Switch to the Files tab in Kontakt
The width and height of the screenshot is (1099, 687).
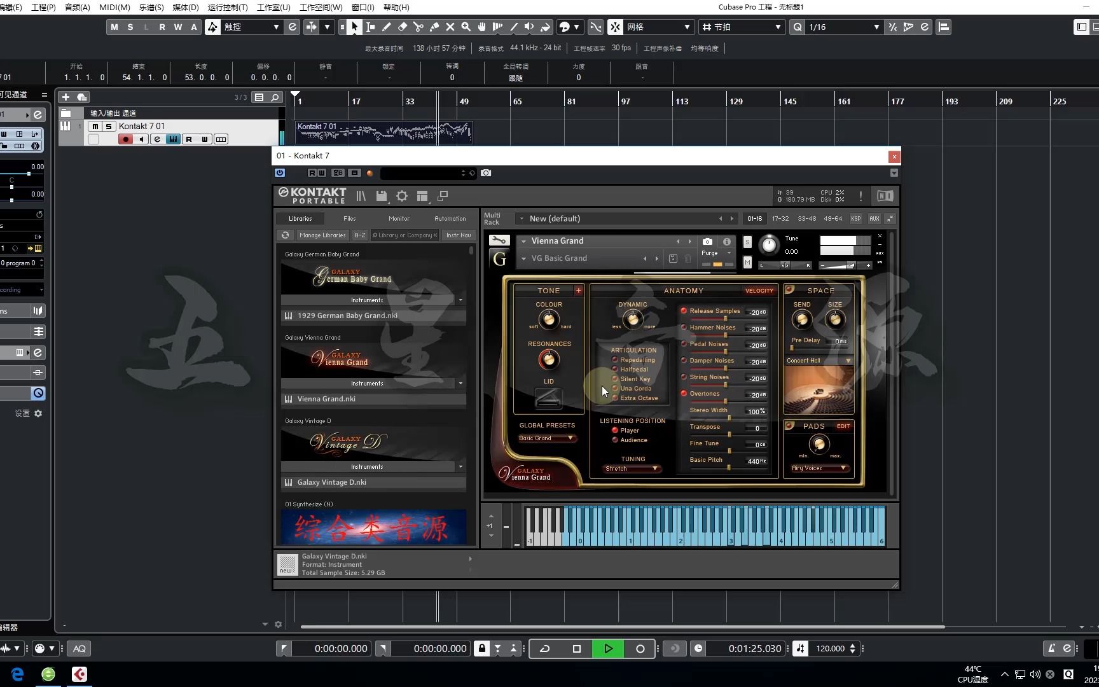tap(350, 219)
